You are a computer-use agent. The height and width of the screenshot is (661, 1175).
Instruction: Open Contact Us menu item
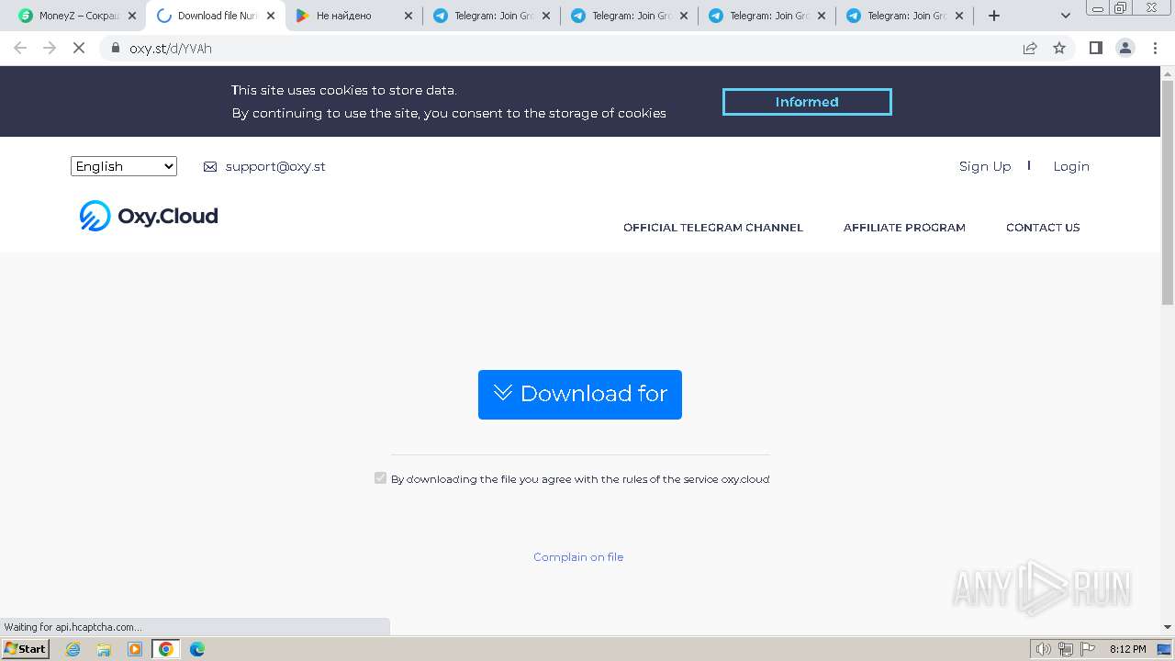click(1043, 228)
